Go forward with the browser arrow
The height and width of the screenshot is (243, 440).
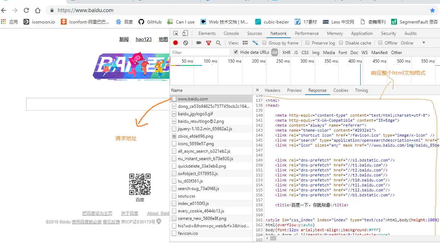(15, 10)
